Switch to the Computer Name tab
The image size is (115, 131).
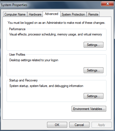click(x=15, y=14)
